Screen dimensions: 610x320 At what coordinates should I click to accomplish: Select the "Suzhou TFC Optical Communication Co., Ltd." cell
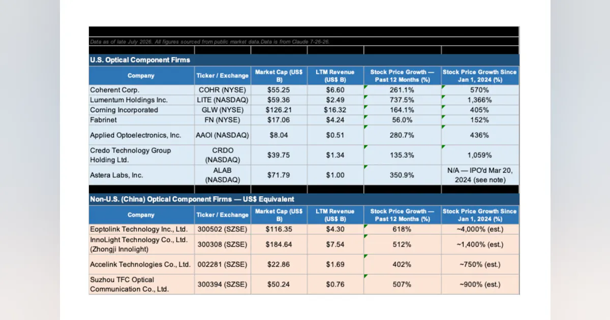pos(141,284)
